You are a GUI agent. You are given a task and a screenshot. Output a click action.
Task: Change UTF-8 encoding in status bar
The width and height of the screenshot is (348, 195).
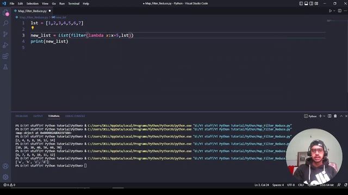click(291, 185)
